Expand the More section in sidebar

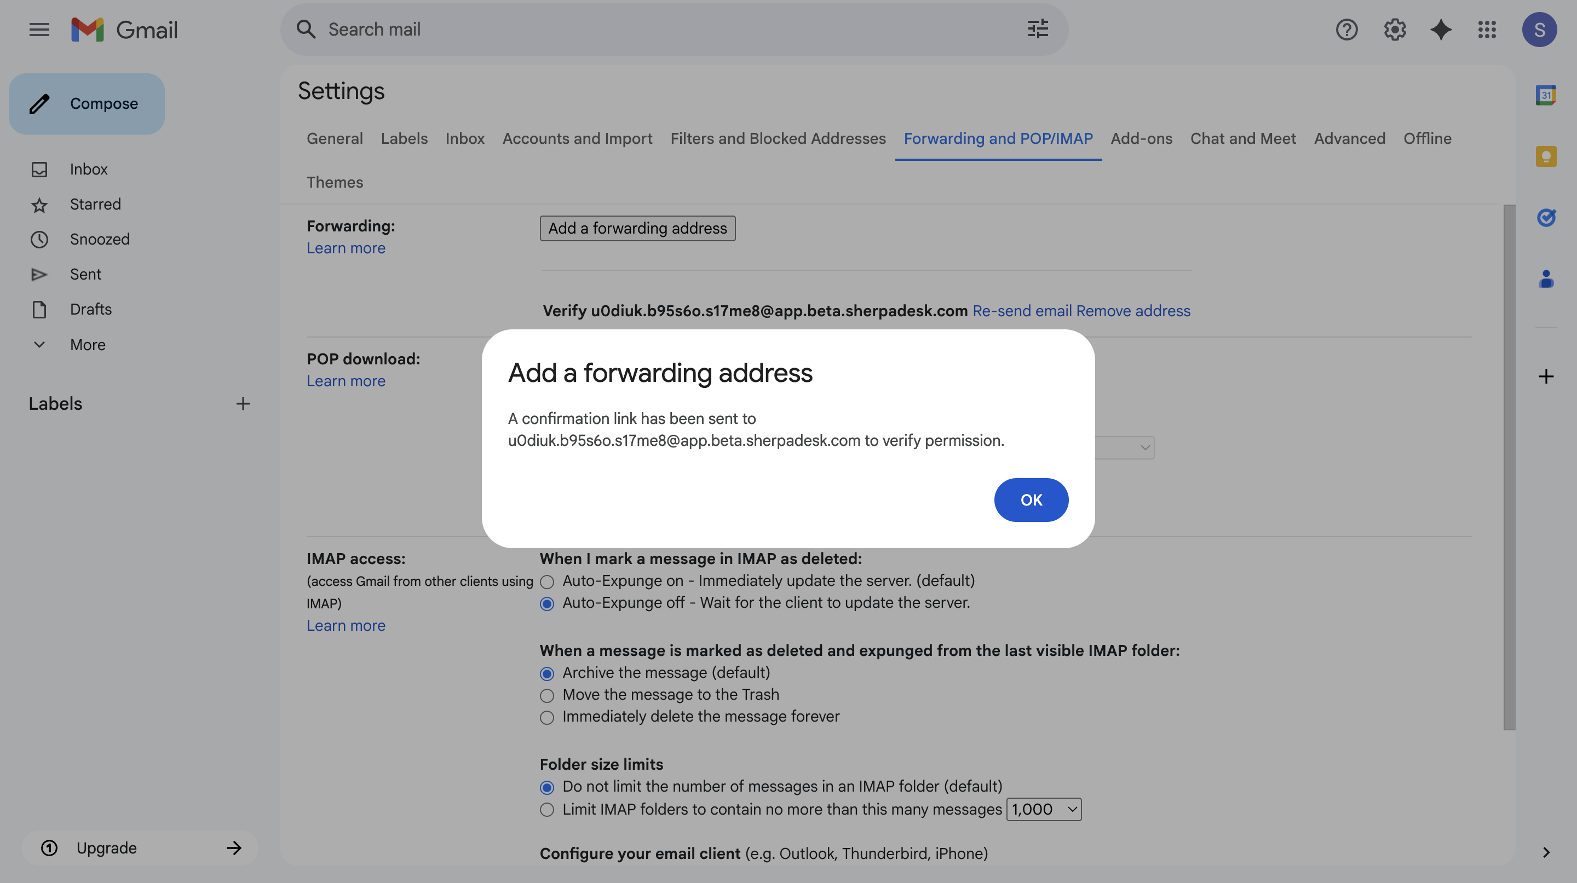[87, 345]
